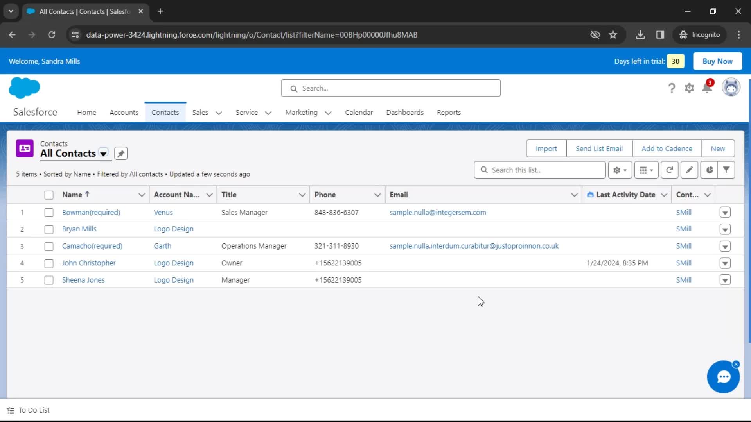751x422 pixels.
Task: Check the Sheena Jones row checkbox
Action: click(49, 280)
